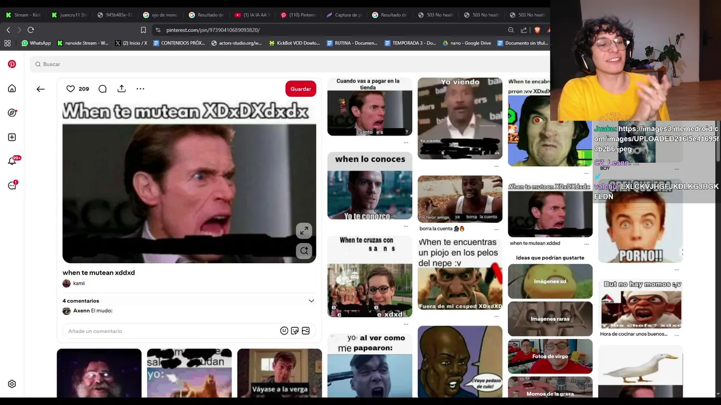Open the Brave shields icon
Screen dimensions: 721x405
click(537, 30)
